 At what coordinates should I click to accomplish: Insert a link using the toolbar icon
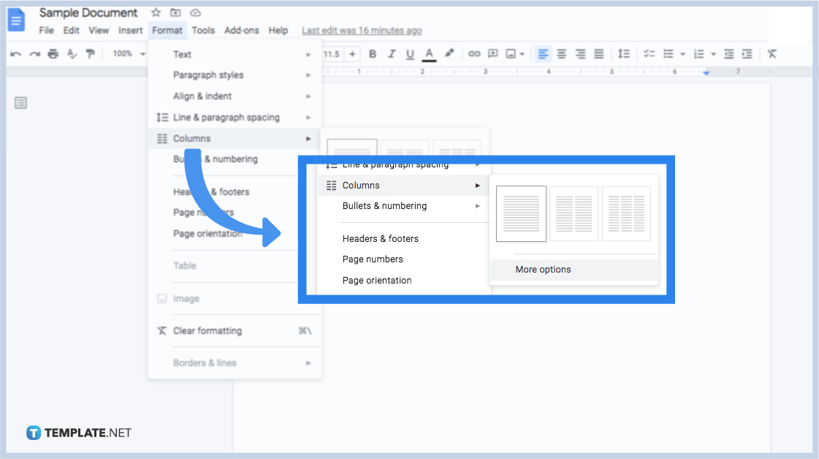click(x=474, y=53)
